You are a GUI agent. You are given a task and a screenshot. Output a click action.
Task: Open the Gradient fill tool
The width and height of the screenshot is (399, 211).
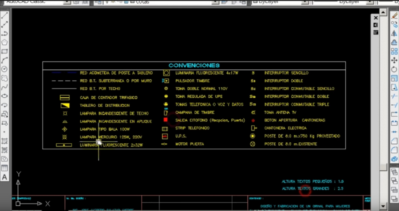(x=4, y=150)
